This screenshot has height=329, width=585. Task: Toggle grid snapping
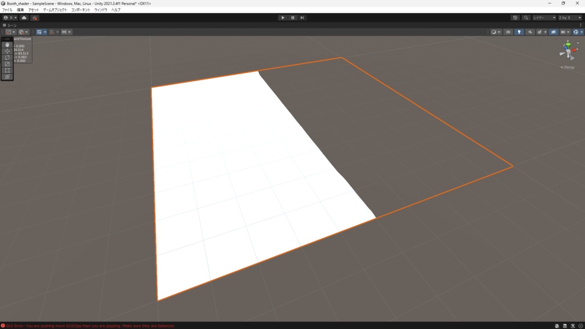click(52, 32)
